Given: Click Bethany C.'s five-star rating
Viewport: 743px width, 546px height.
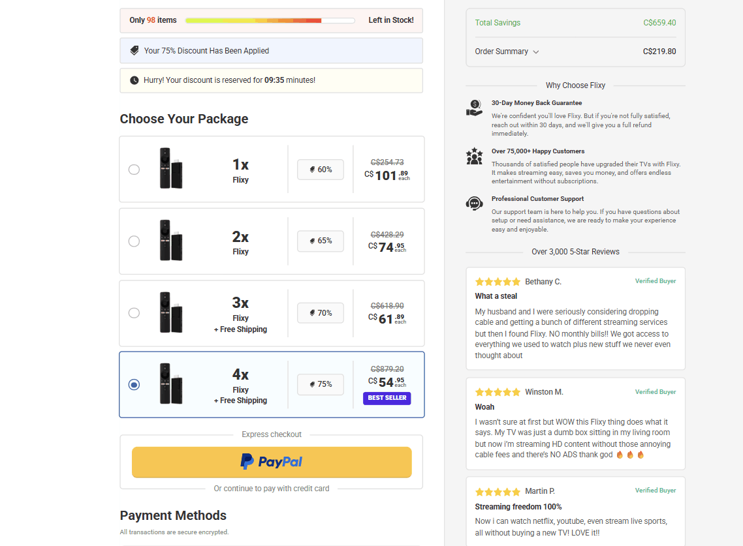Looking at the screenshot, I should click(x=498, y=282).
